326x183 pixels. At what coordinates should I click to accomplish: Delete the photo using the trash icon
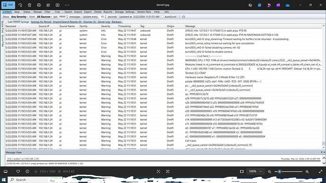click(x=29, y=5)
